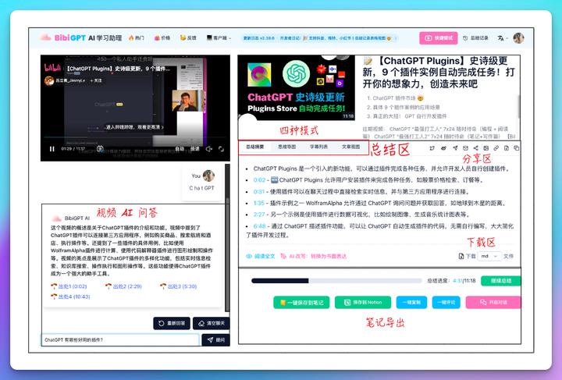Screen dimensions: 562x380
Task: Open 总结记录 summary history
Action: click(x=475, y=38)
